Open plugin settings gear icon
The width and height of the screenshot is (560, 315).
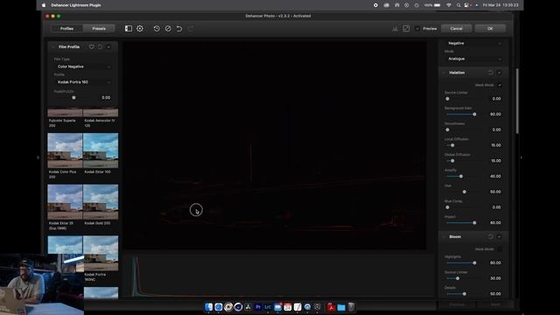point(140,29)
